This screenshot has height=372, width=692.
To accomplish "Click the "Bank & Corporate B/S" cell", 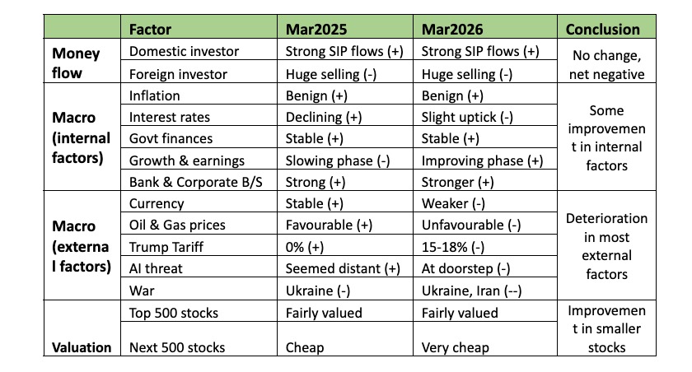I will click(x=196, y=181).
